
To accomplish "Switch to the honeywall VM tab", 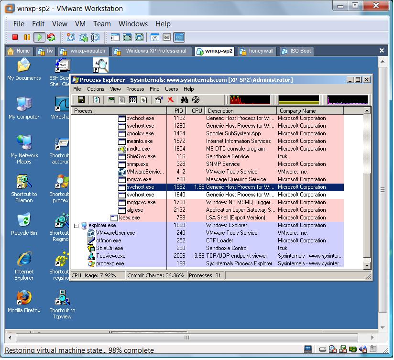I will (257, 51).
